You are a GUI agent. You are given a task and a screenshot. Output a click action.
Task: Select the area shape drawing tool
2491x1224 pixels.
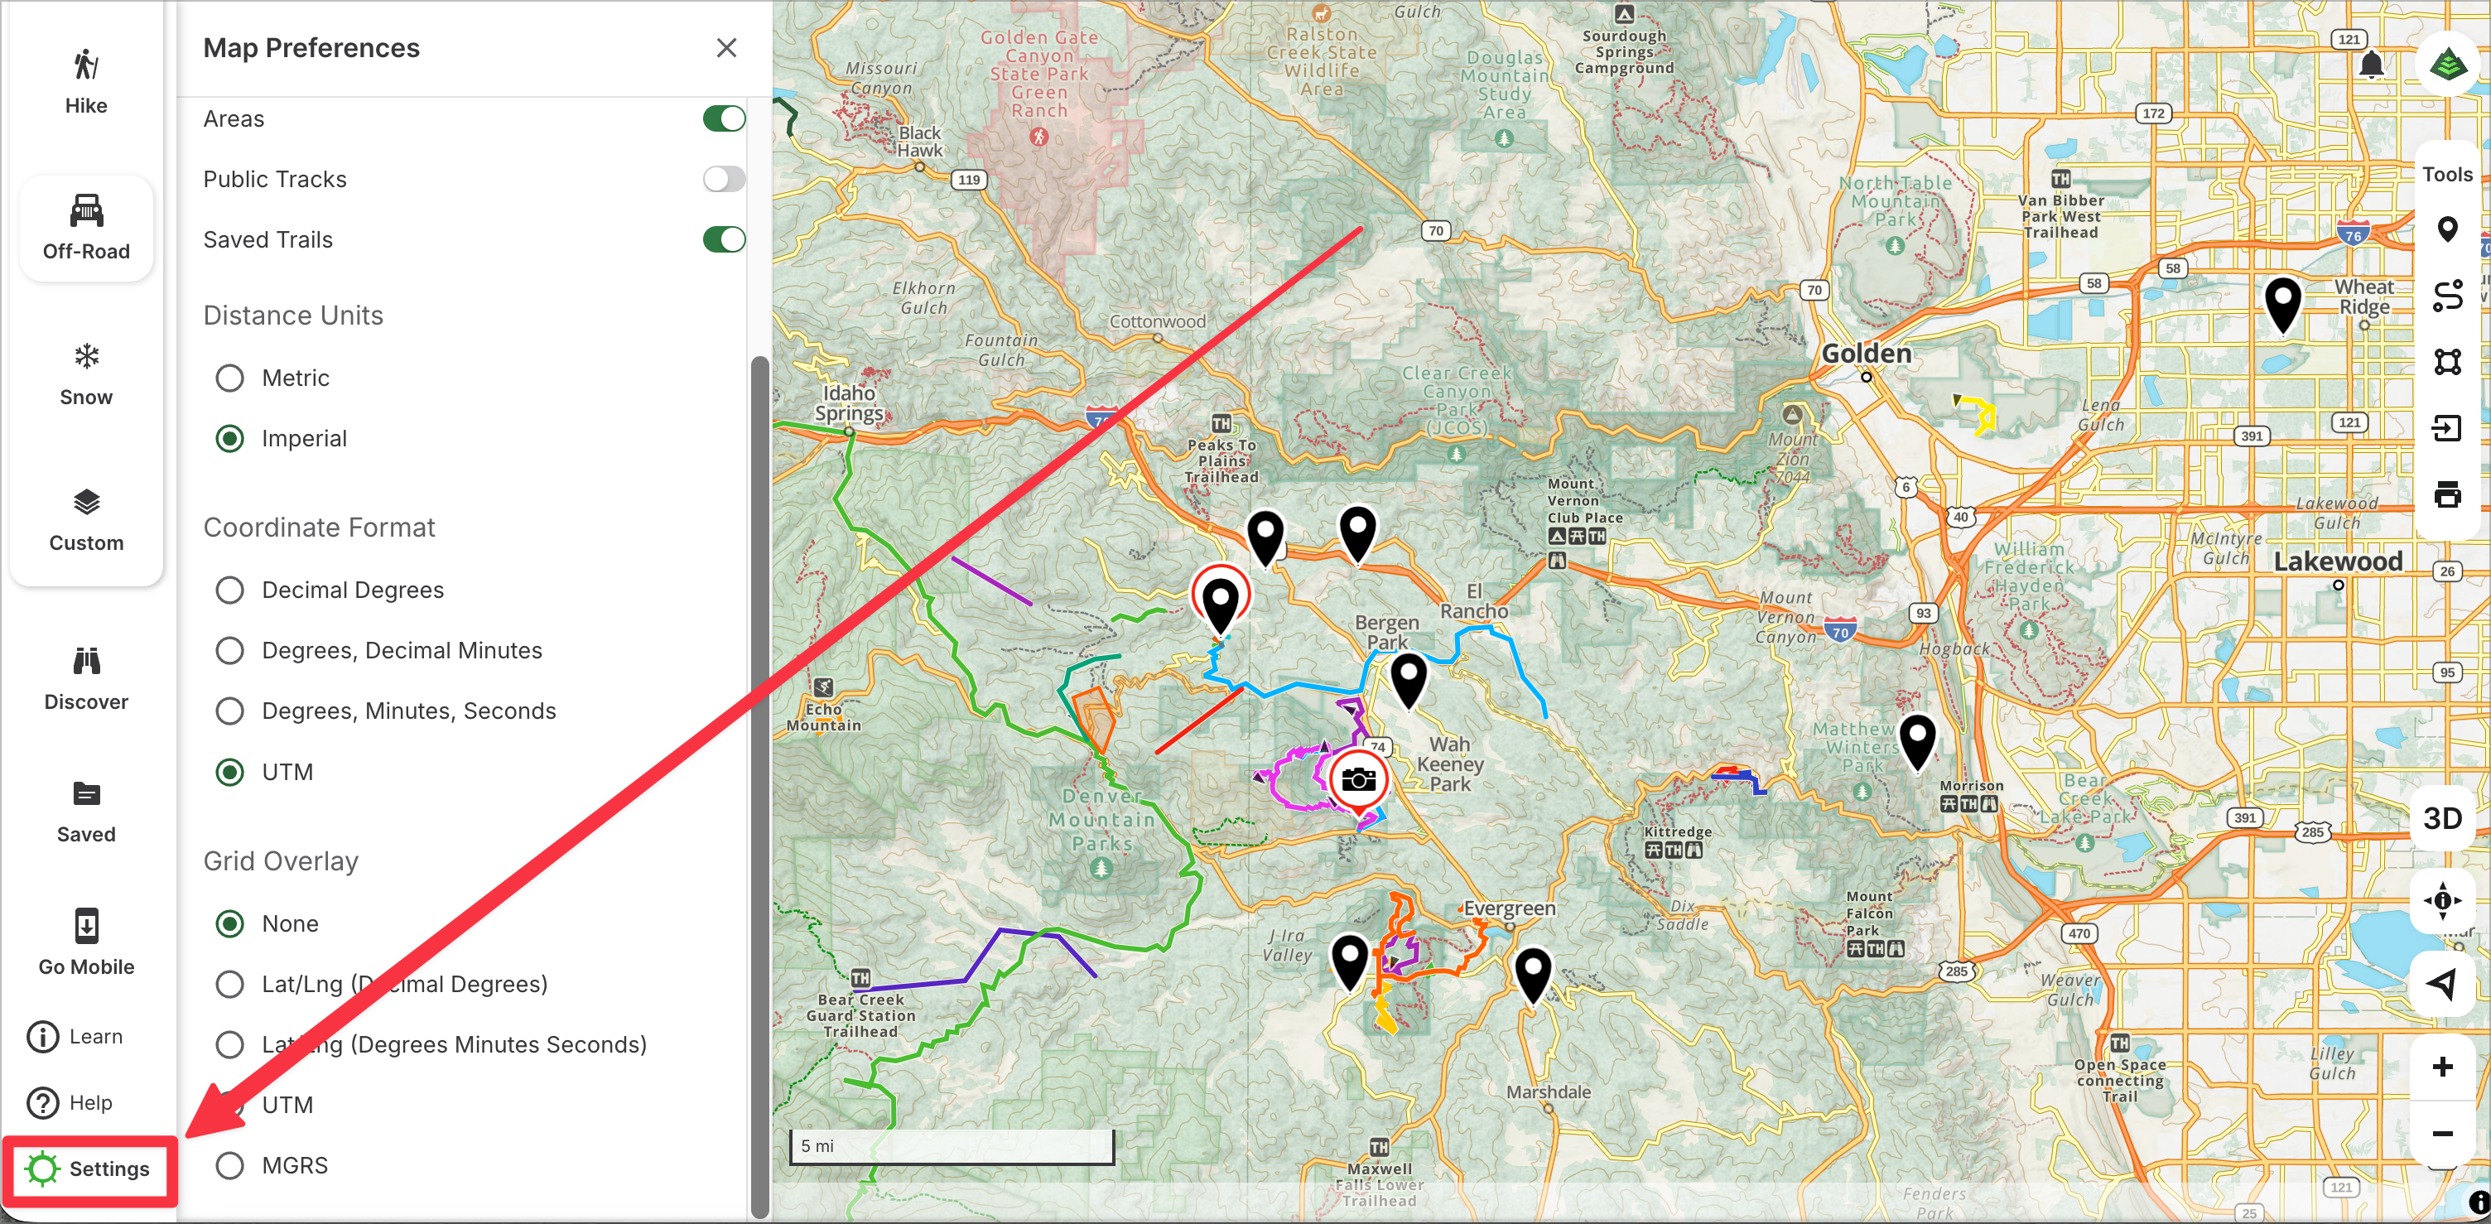[x=2446, y=362]
